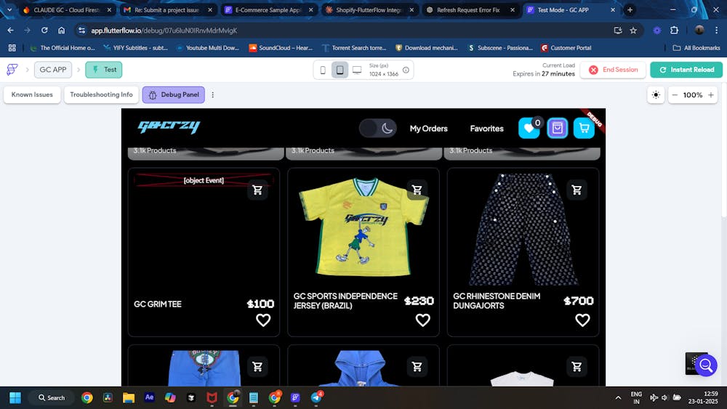Screen dimensions: 727x409
Task: Open a new browser tab
Action: 630,9
